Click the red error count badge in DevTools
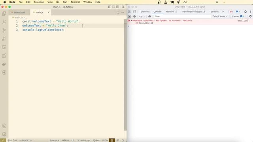Image resolution: width=253 pixels, height=142 pixels. [231, 11]
